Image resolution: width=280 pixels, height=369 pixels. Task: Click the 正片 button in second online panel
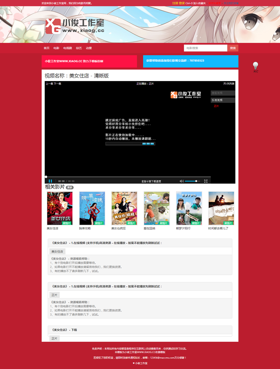(54, 295)
